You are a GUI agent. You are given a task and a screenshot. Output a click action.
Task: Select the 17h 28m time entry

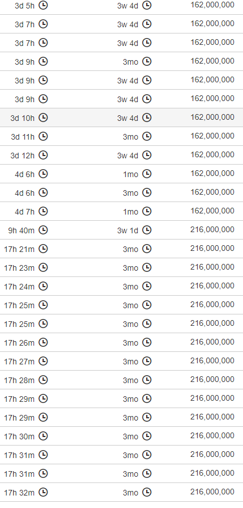pos(19,380)
